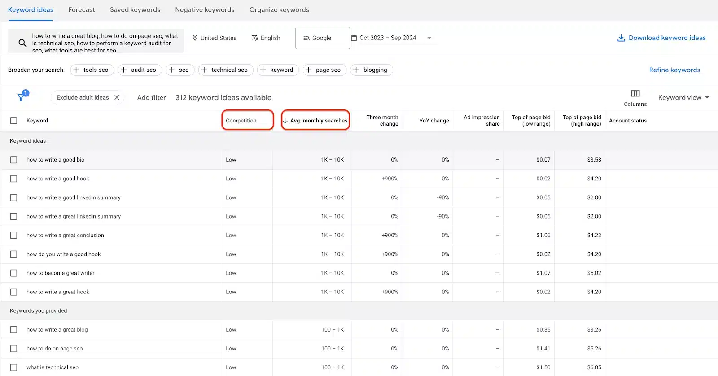Open the filter funnel icon
Viewport: 718px width, 376px height.
pos(21,97)
